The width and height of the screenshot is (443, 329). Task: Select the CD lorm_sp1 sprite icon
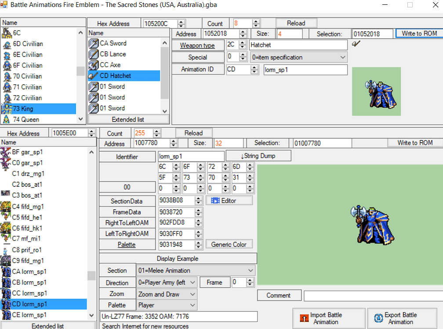7,304
